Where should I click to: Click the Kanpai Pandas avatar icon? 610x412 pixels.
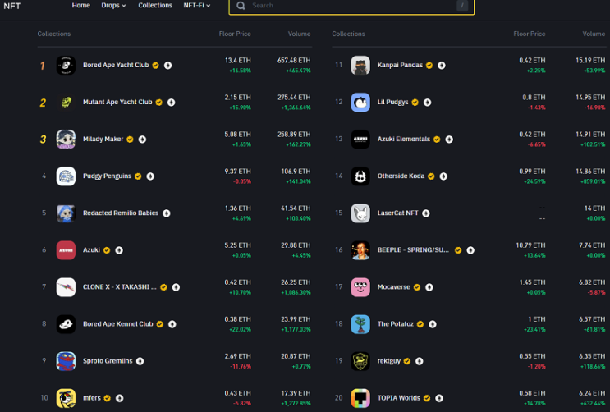[x=360, y=66]
